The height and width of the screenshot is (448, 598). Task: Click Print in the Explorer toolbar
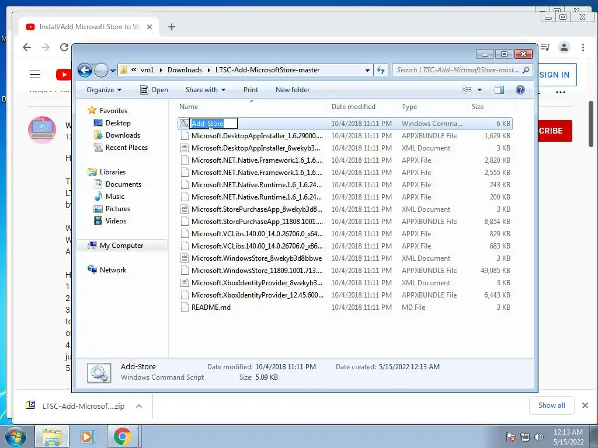click(251, 90)
